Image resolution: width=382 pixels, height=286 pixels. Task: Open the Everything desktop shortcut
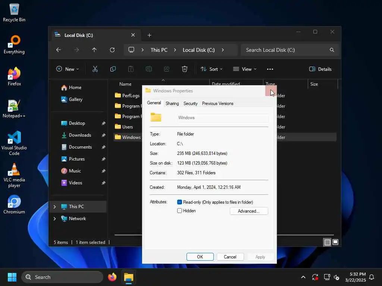pyautogui.click(x=14, y=45)
